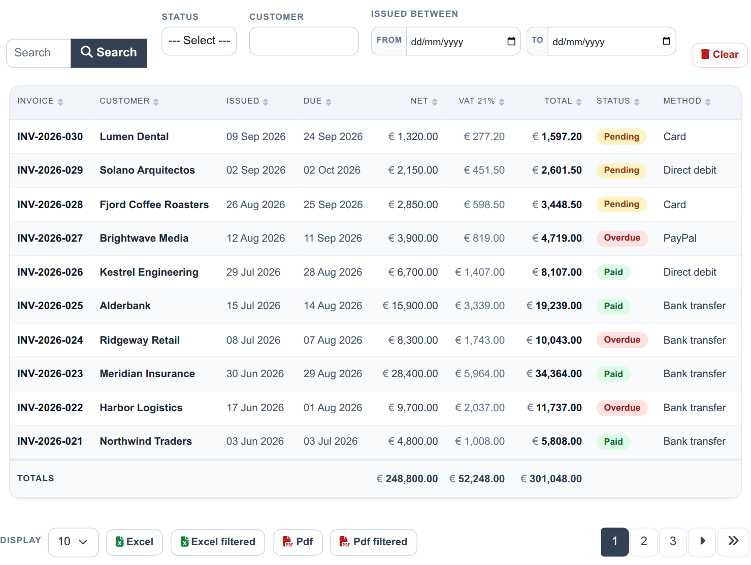751x565 pixels.
Task: Click the Overdue badge for Brightwave Media
Action: pyautogui.click(x=622, y=238)
